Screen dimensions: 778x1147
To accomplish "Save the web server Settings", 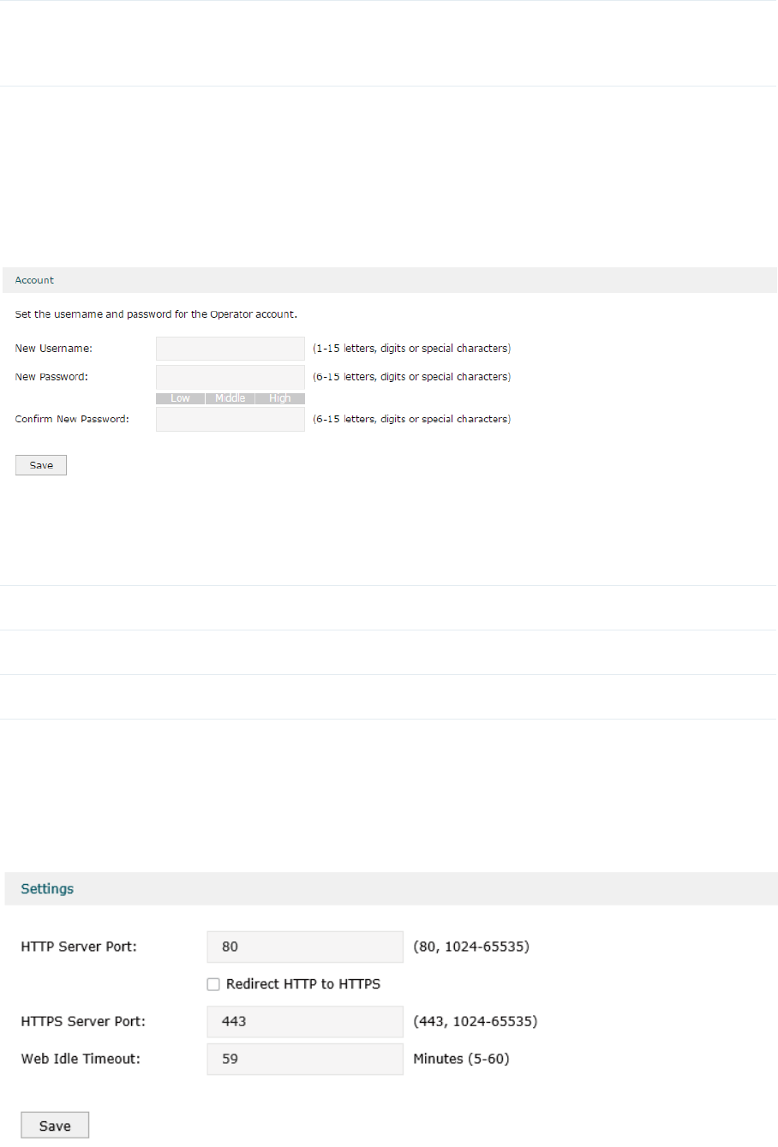I will (x=55, y=1126).
